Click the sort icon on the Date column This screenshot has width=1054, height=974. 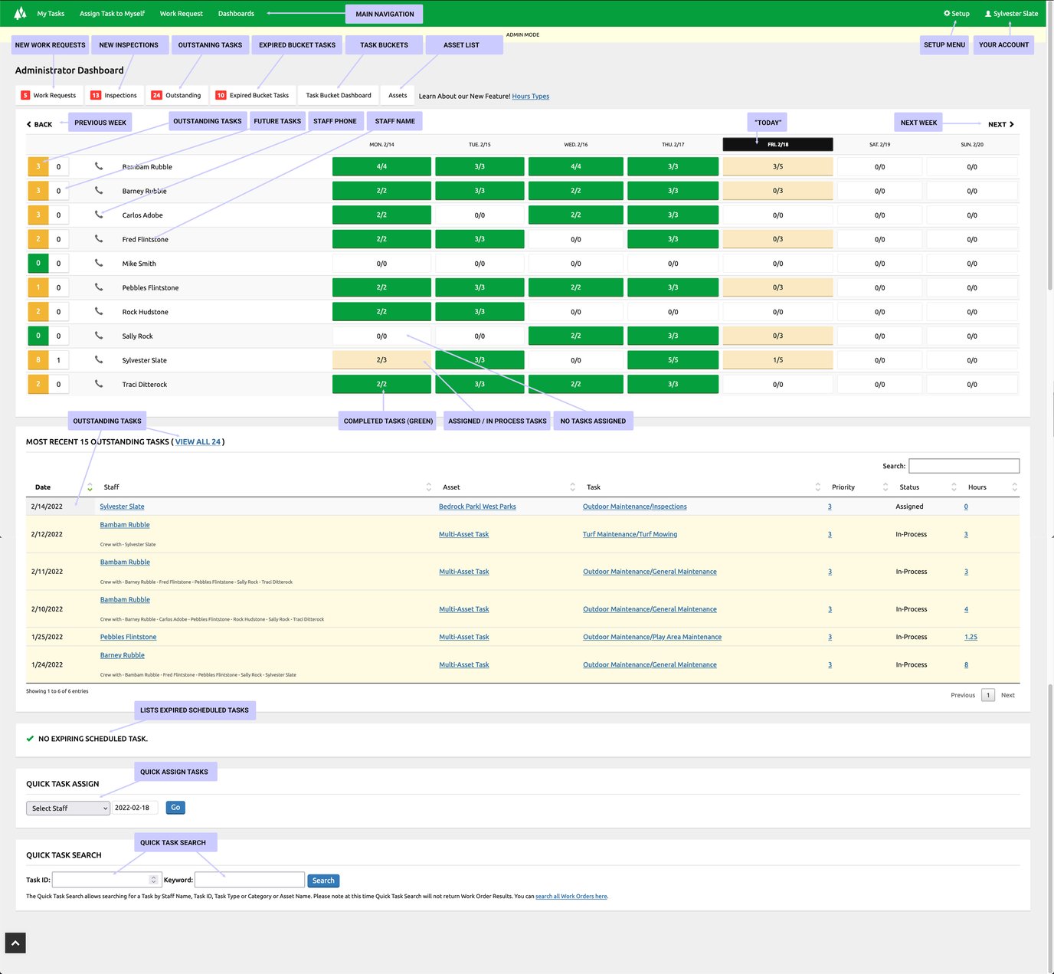point(89,487)
